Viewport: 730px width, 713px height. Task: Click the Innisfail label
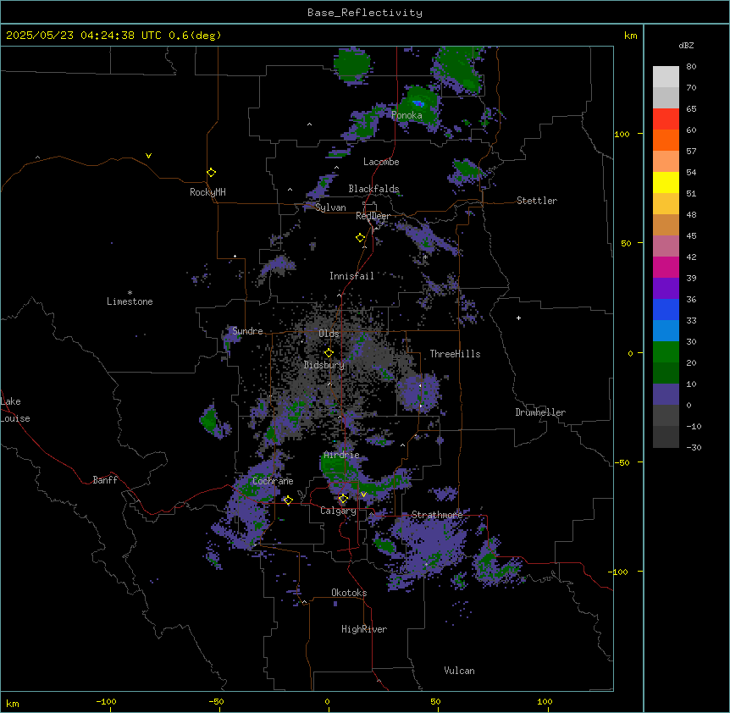click(351, 276)
